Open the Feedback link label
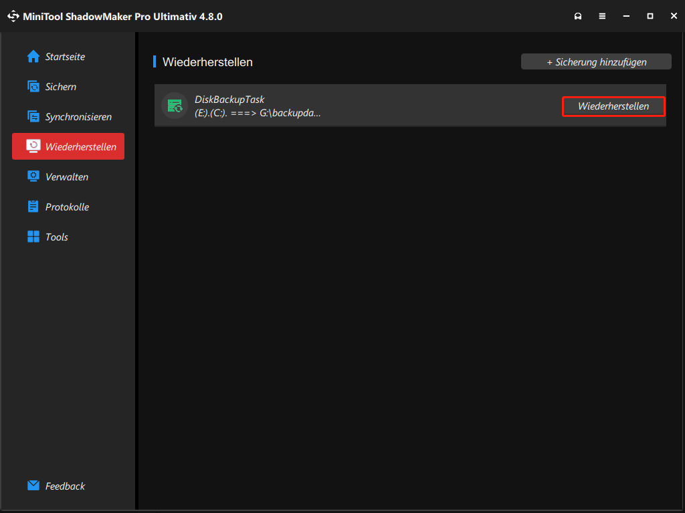Image resolution: width=685 pixels, height=513 pixels. point(65,486)
